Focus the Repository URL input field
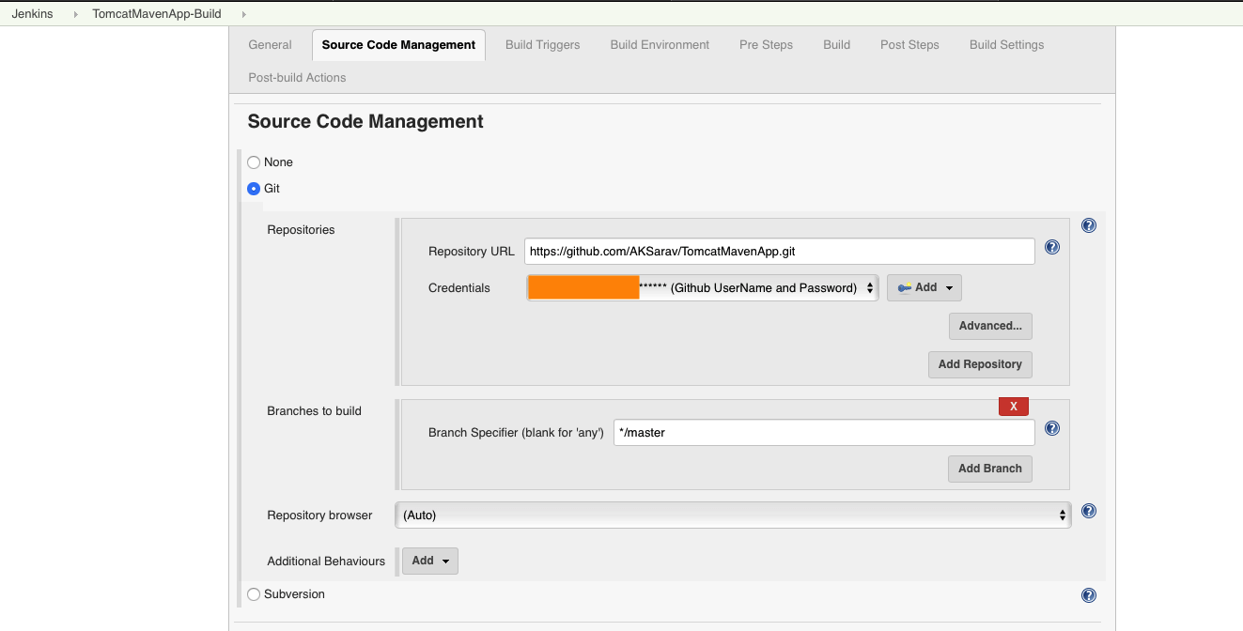 tap(780, 251)
